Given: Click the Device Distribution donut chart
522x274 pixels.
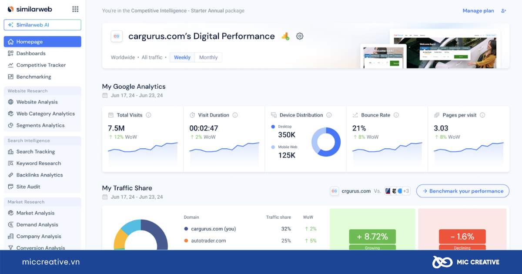Looking at the screenshot, I should point(326,142).
